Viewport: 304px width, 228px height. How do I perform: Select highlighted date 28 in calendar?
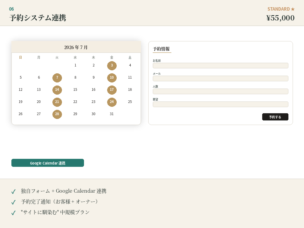pyautogui.click(x=57, y=114)
